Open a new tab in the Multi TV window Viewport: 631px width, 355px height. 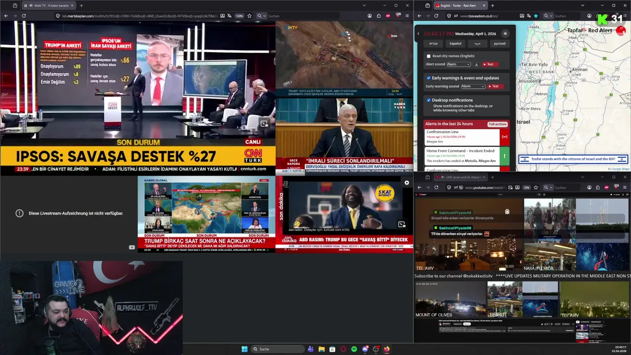81,5
